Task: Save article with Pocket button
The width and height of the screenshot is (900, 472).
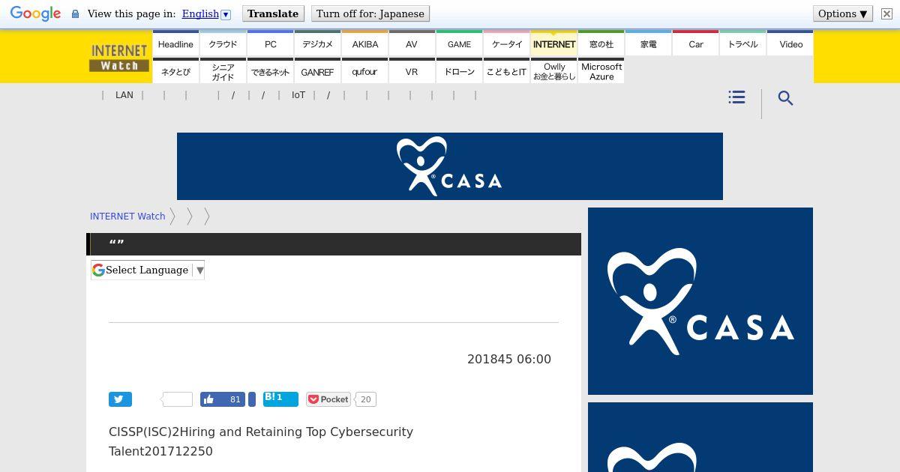Action: [x=328, y=399]
